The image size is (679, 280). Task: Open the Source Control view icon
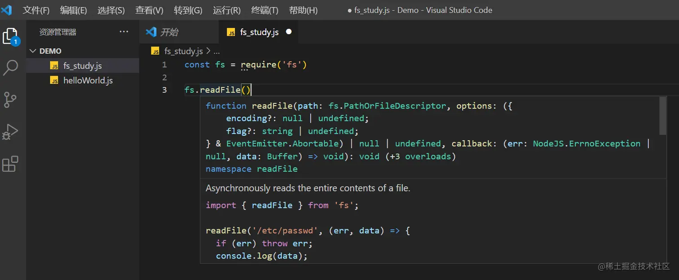tap(10, 100)
